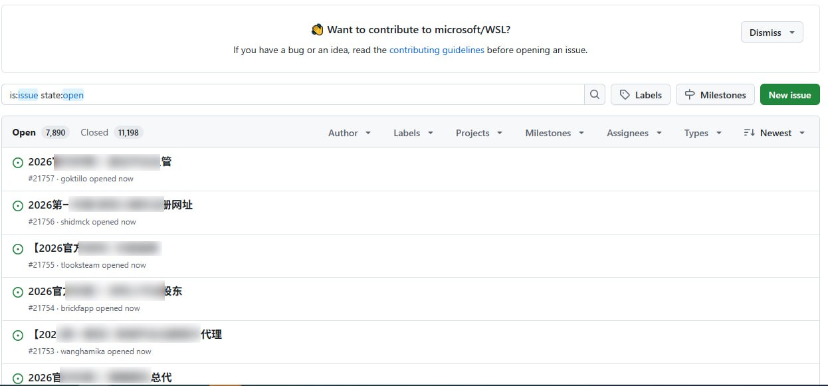Viewport: 828px width, 386px height.
Task: Click the caret on the Dismiss button
Action: 791,32
